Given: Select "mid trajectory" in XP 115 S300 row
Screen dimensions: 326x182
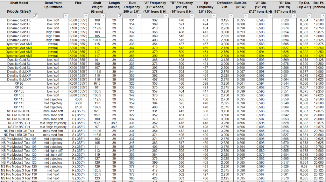Looking at the screenshot, I should point(53,103).
